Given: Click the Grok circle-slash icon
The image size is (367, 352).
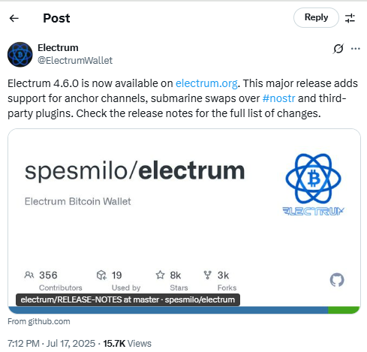Looking at the screenshot, I should 338,49.
